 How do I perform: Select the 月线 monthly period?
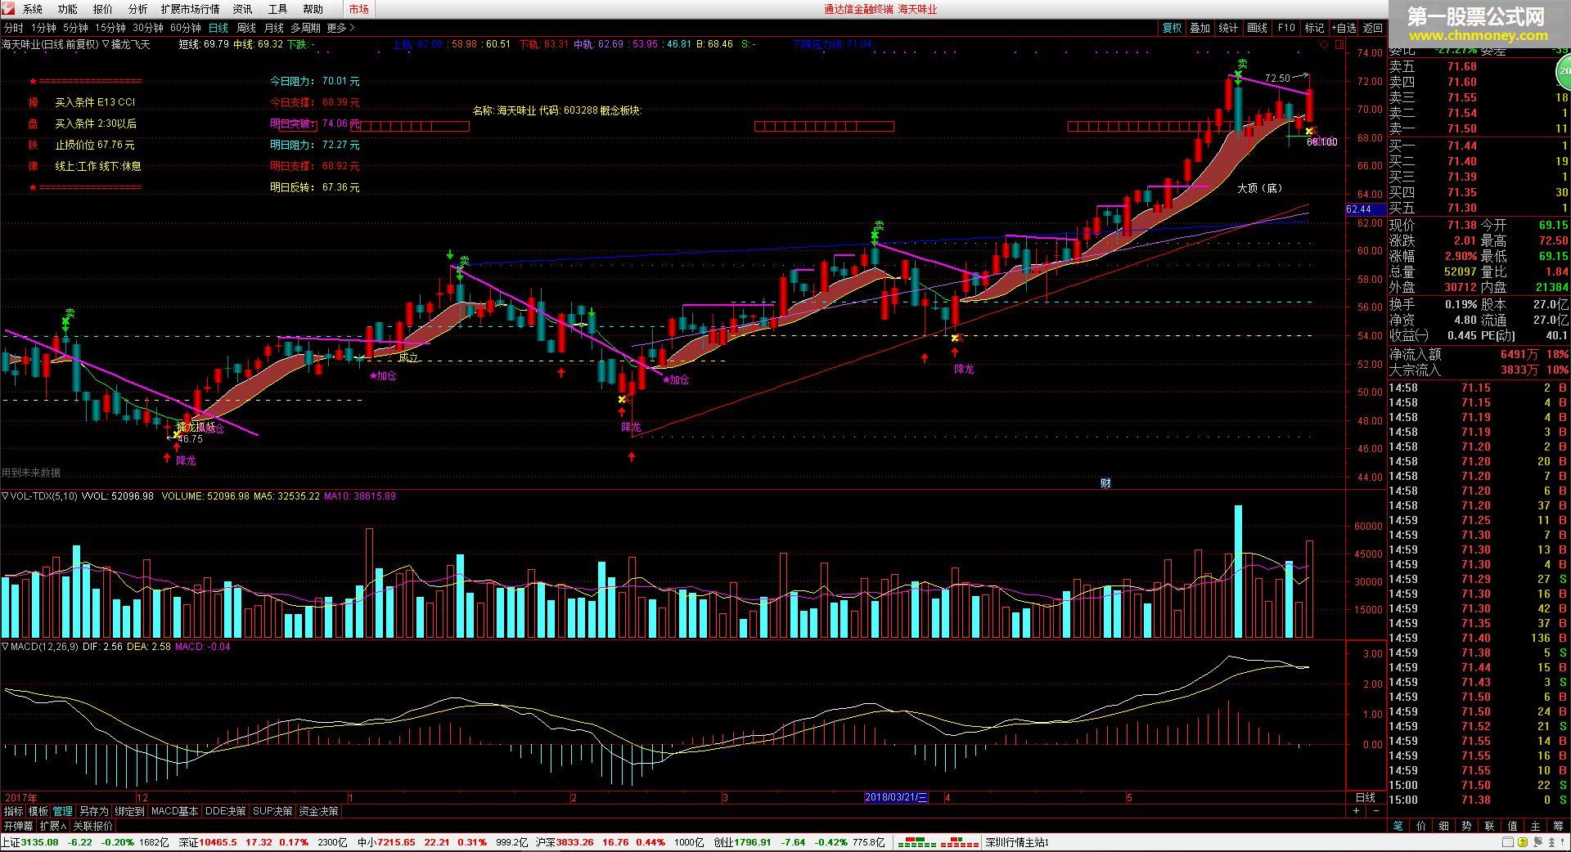coord(273,28)
